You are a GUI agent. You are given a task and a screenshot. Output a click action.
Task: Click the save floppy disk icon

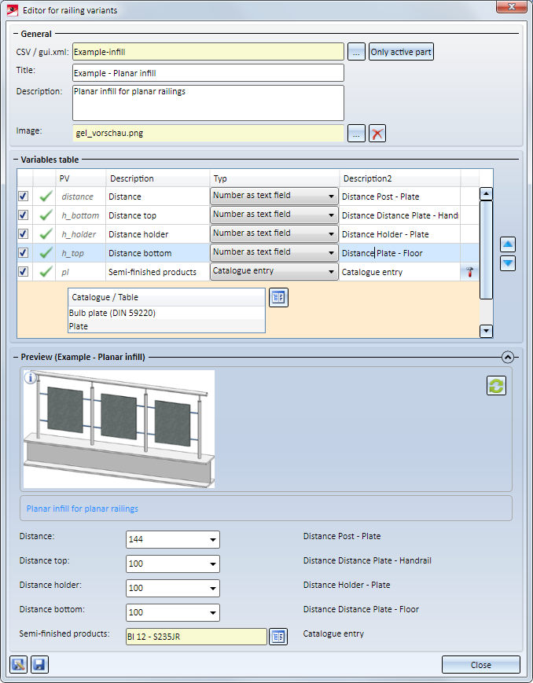(39, 665)
